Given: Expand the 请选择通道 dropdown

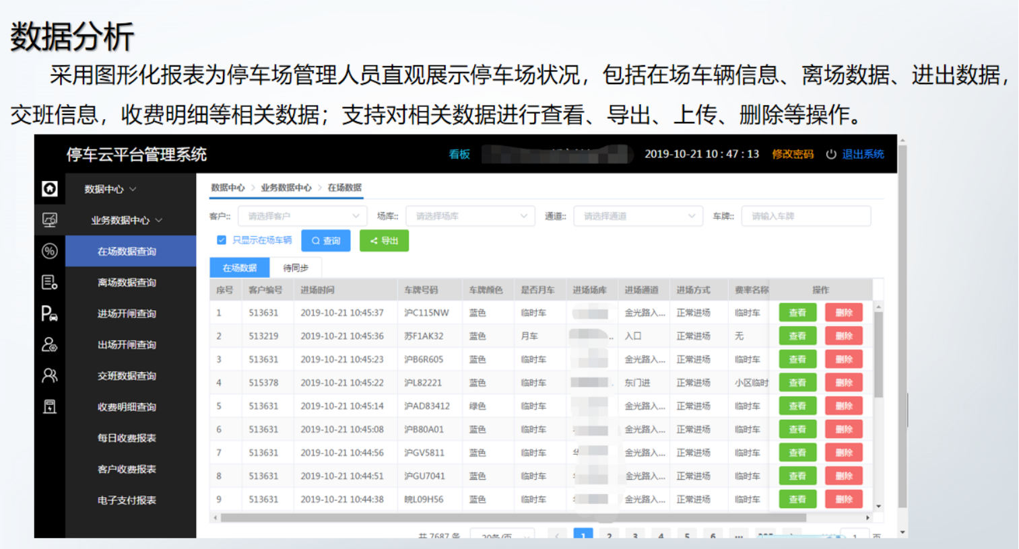Looking at the screenshot, I should coord(638,216).
